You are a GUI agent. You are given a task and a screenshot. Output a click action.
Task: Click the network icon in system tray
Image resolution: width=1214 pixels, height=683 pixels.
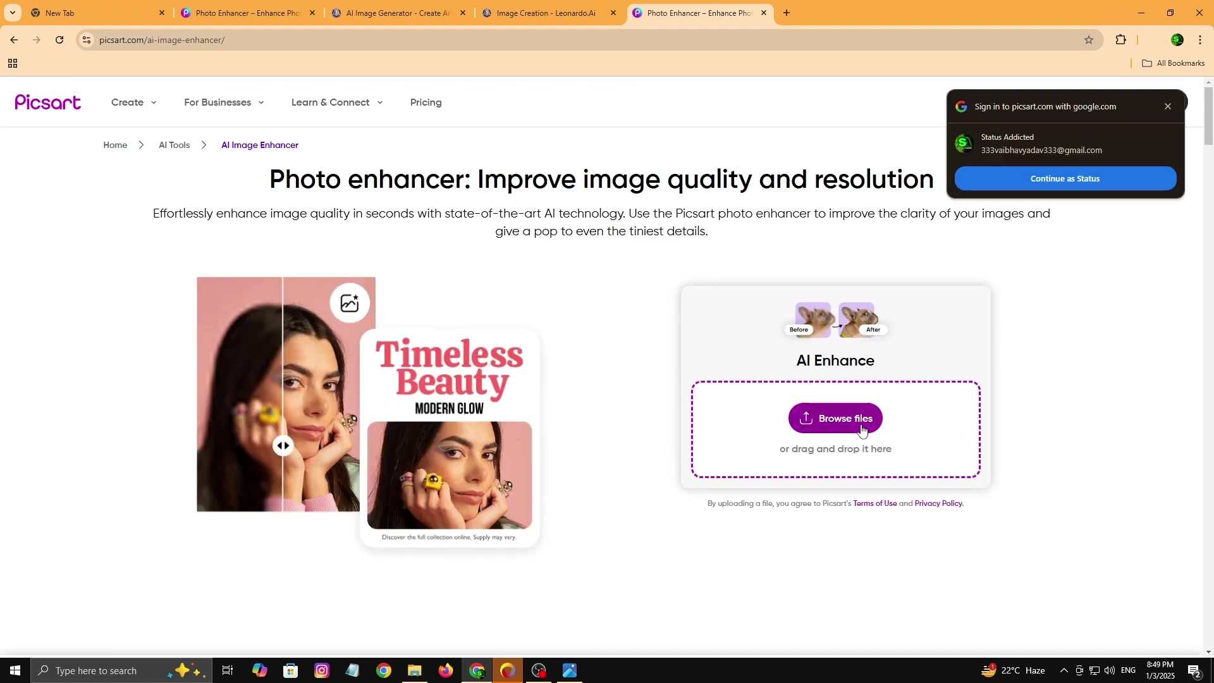pyautogui.click(x=1094, y=670)
